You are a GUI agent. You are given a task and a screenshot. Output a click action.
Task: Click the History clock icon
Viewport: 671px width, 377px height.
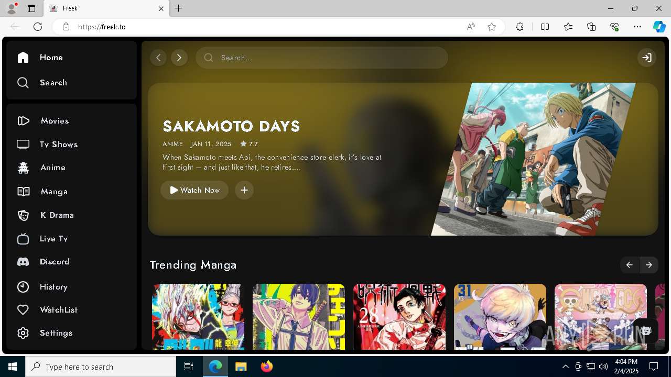click(x=23, y=287)
